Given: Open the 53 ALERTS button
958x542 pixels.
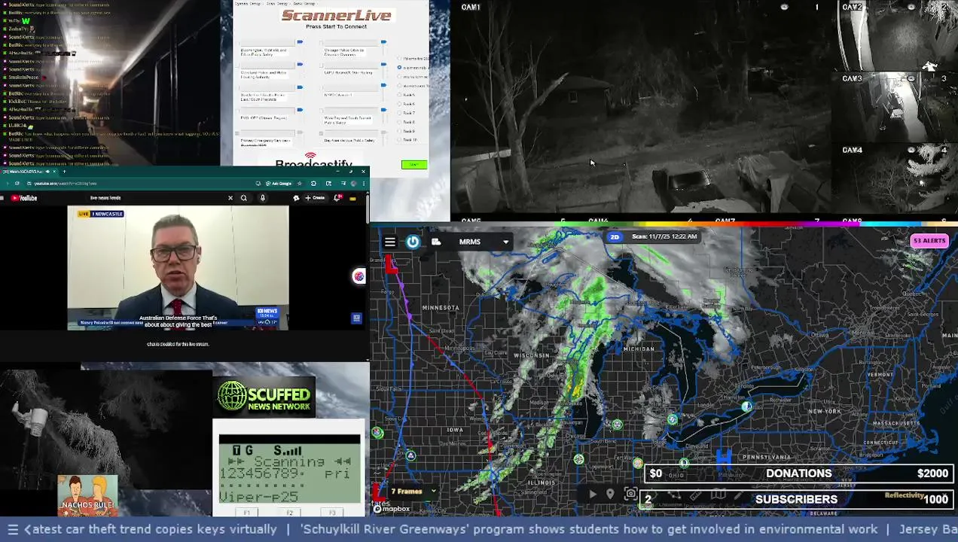Looking at the screenshot, I should (929, 241).
